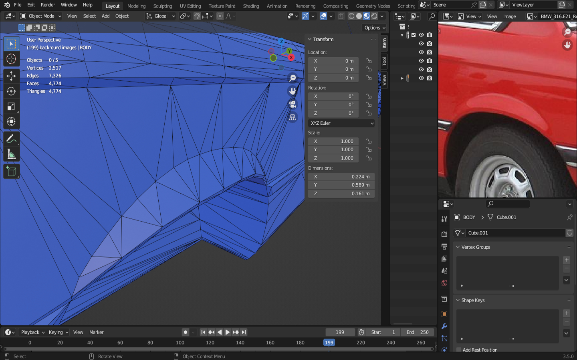Screen dimensions: 577x360
Task: Uncheck the collection exclude checkbox in outliner
Action: coord(414,35)
